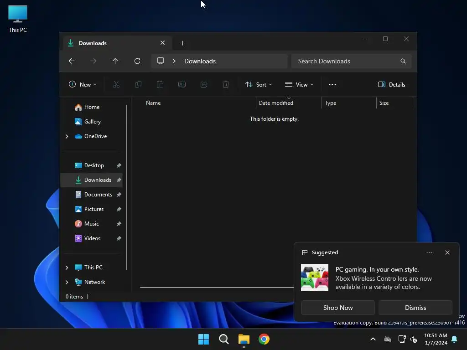Expand the OneDrive tree node
This screenshot has height=350, width=467.
click(67, 136)
